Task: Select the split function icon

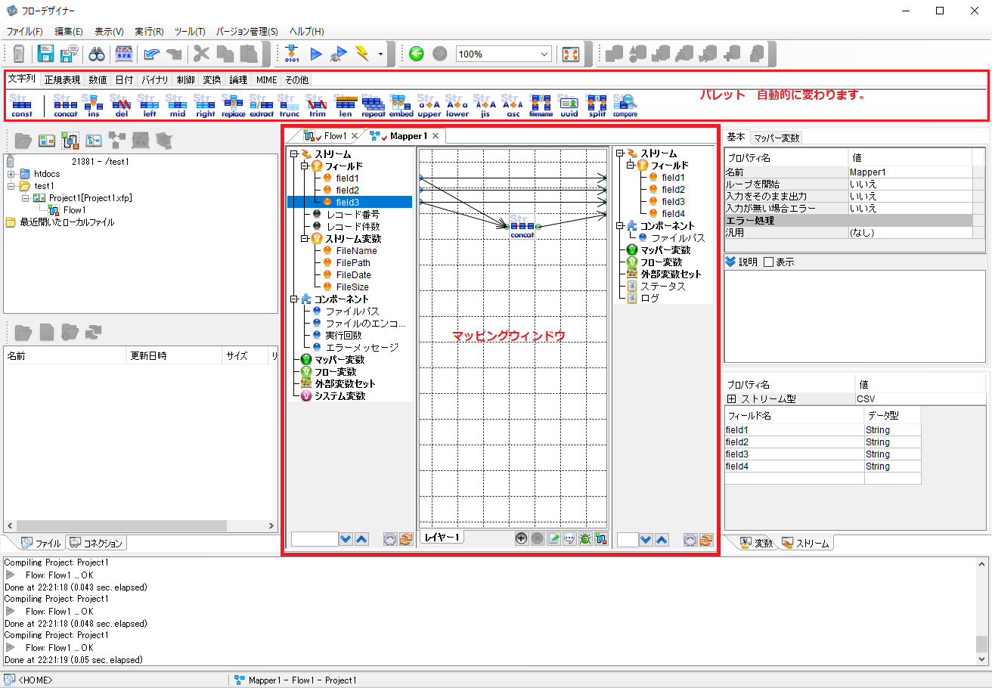Action: [x=597, y=106]
